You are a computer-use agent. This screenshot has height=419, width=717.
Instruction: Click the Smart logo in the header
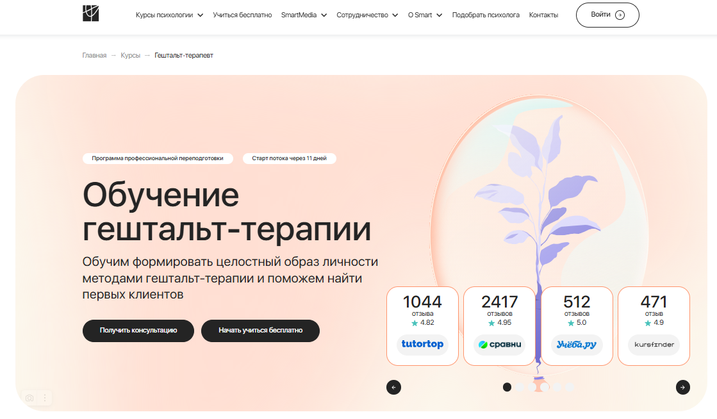click(90, 13)
